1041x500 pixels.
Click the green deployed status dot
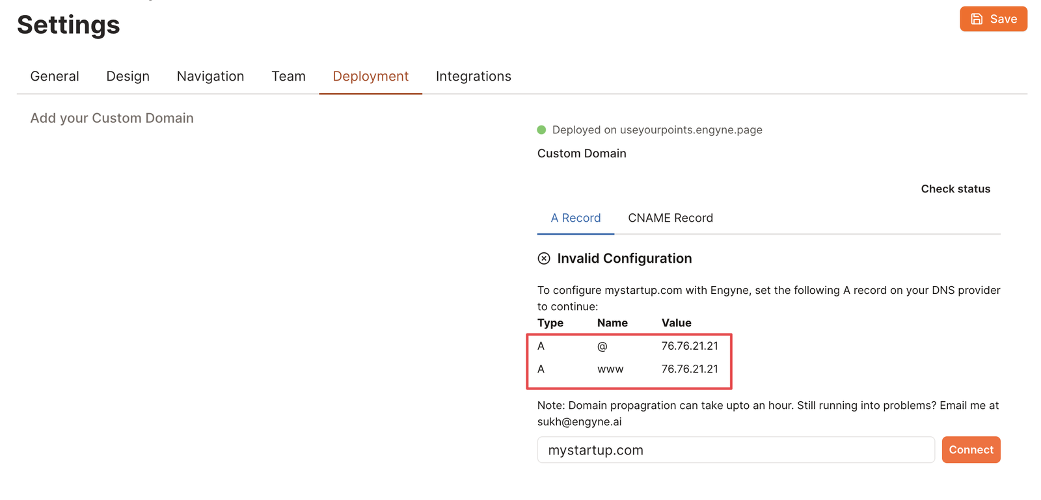pyautogui.click(x=541, y=130)
